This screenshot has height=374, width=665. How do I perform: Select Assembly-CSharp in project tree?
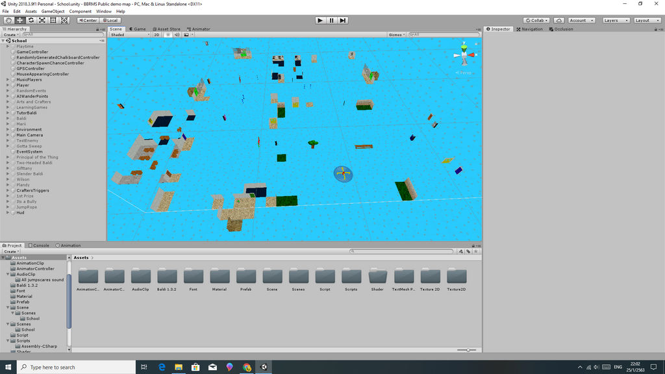pyautogui.click(x=39, y=347)
